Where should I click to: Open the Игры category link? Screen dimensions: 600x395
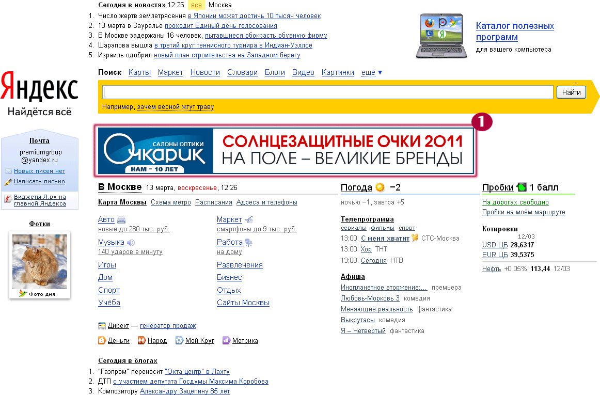pos(107,265)
